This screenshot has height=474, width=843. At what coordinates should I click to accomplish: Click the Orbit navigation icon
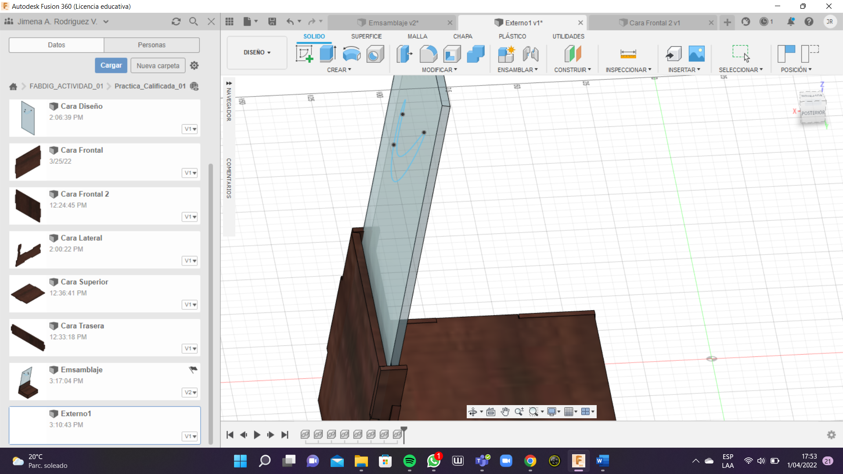point(473,412)
